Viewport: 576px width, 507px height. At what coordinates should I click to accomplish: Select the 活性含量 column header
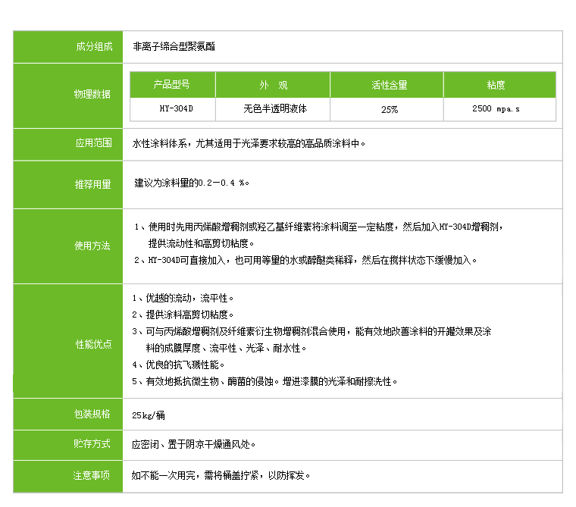[387, 85]
